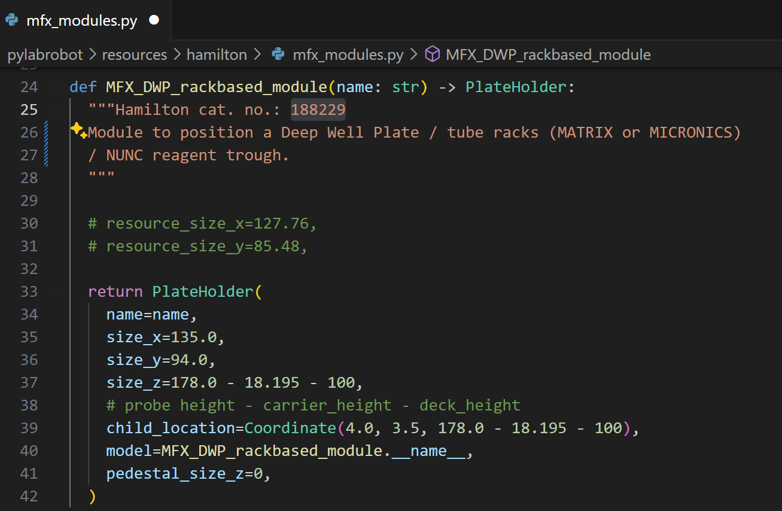Click pedestal_size_z=0 on line 41
The width and height of the screenshot is (782, 511).
coord(188,474)
